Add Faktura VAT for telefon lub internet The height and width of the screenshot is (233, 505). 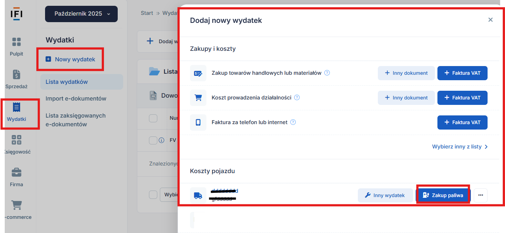click(462, 122)
